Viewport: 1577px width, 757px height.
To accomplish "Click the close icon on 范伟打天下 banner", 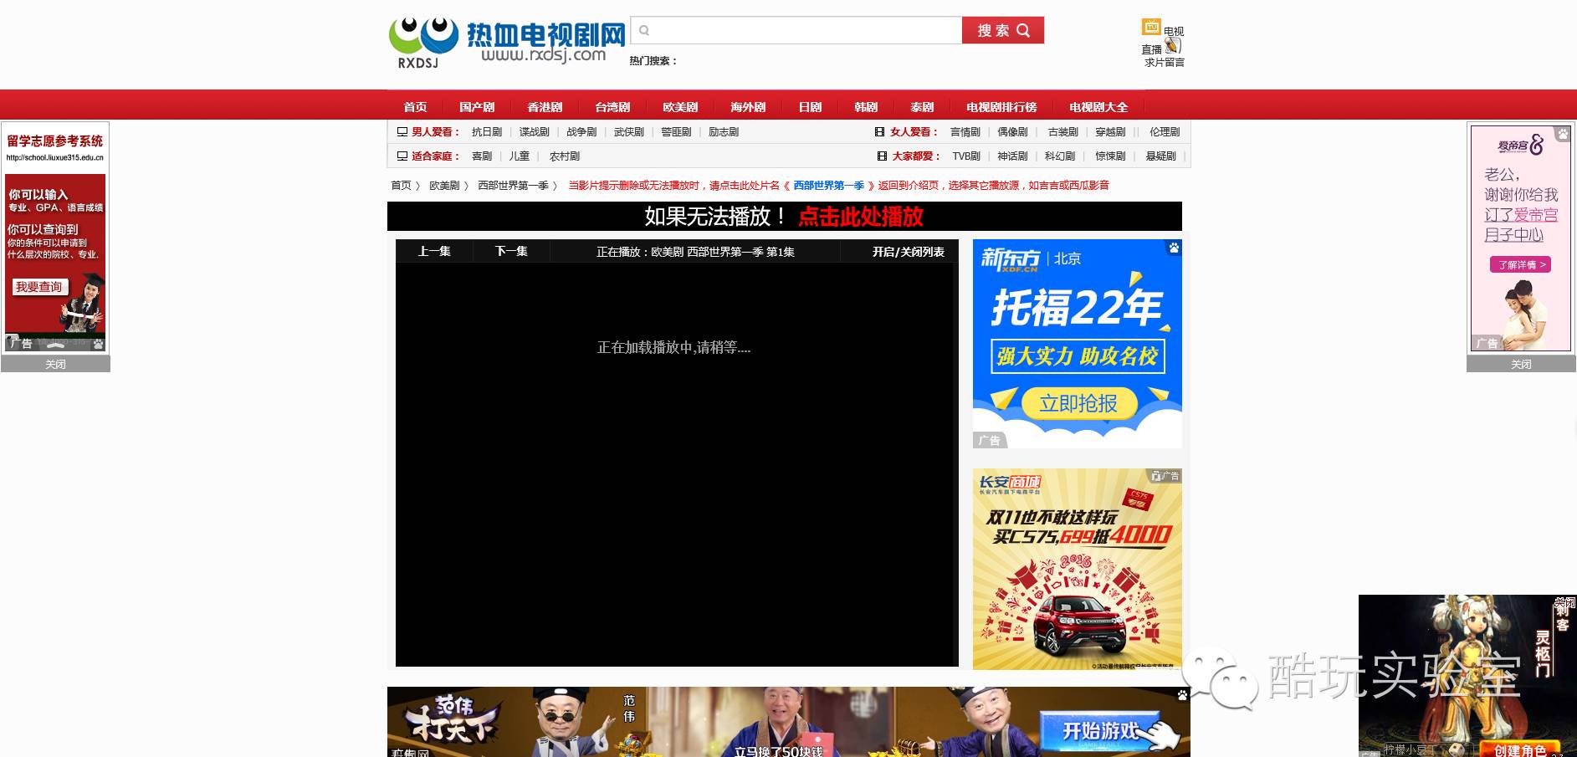I will click(x=1182, y=695).
